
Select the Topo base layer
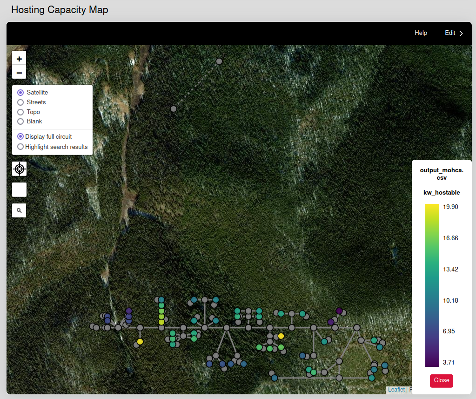(x=20, y=112)
